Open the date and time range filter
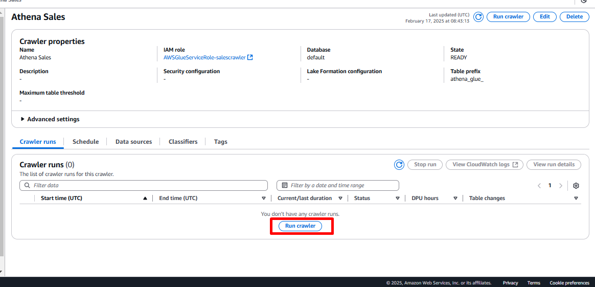The image size is (595, 287). click(x=337, y=185)
